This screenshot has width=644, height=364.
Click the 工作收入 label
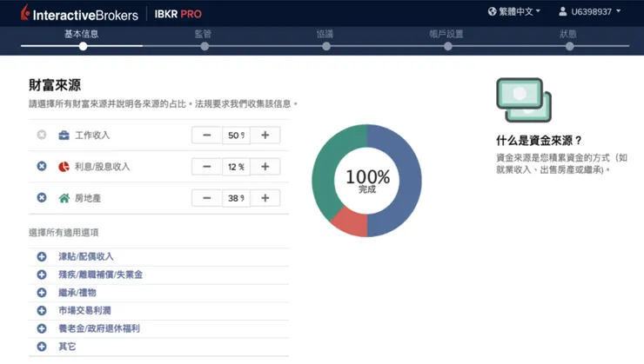coord(92,136)
